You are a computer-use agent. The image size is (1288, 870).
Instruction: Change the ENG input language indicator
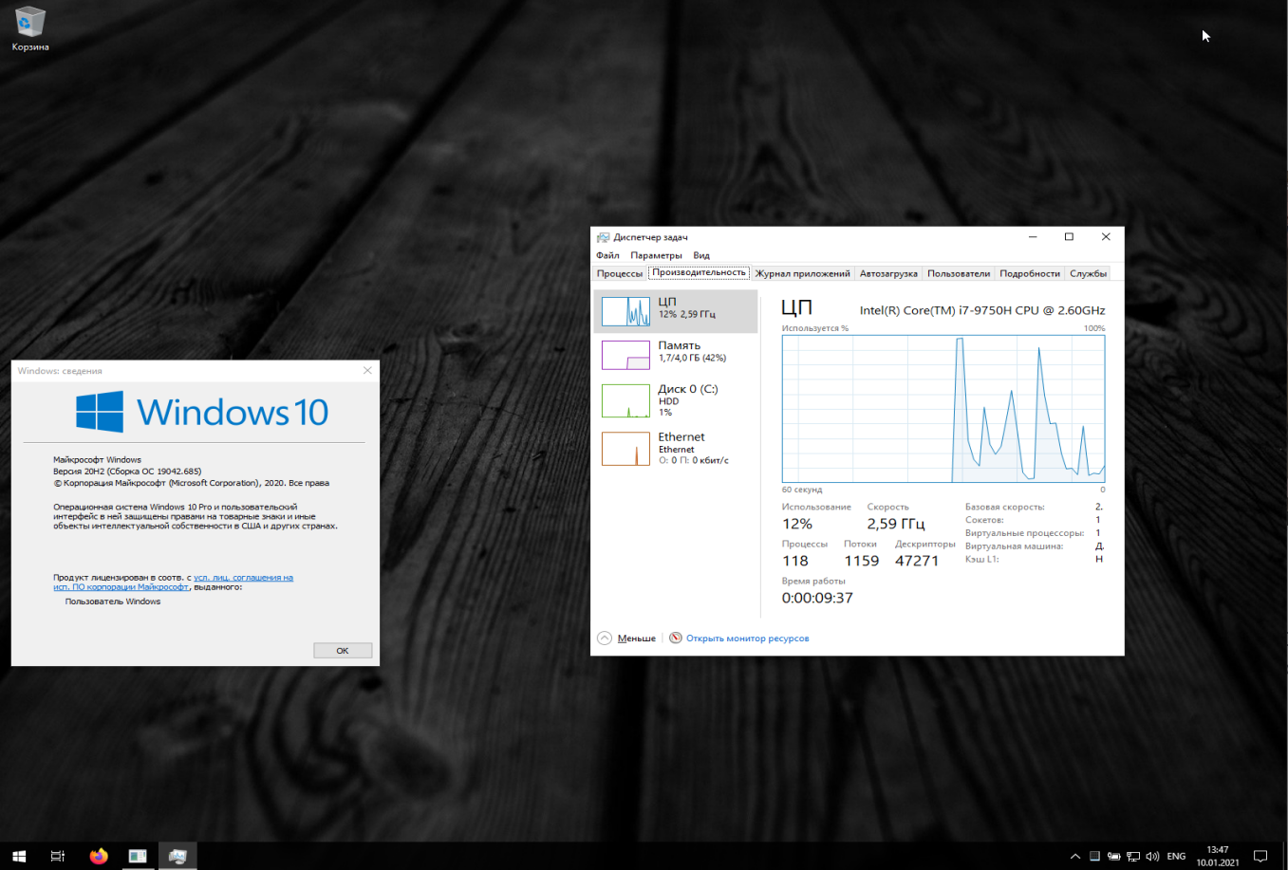click(x=1176, y=856)
